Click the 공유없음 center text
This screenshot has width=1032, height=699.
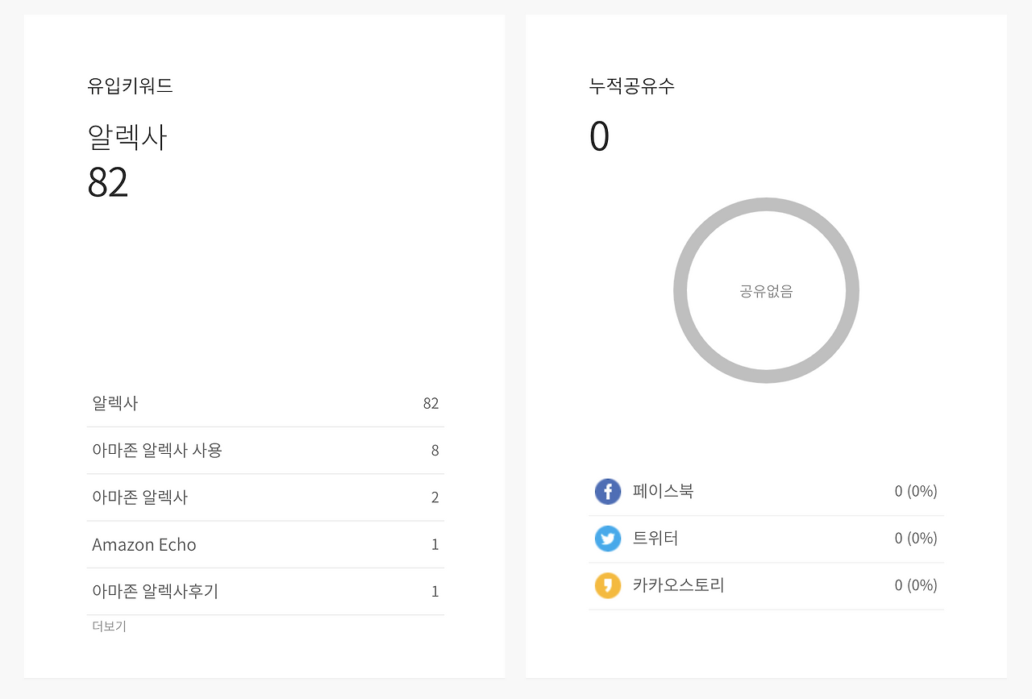766,292
